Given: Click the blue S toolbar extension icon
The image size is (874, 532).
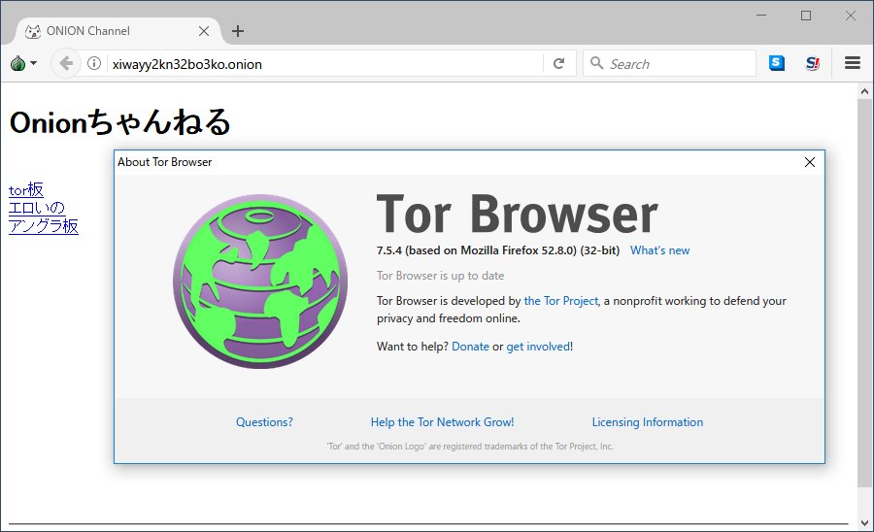Looking at the screenshot, I should pyautogui.click(x=777, y=63).
